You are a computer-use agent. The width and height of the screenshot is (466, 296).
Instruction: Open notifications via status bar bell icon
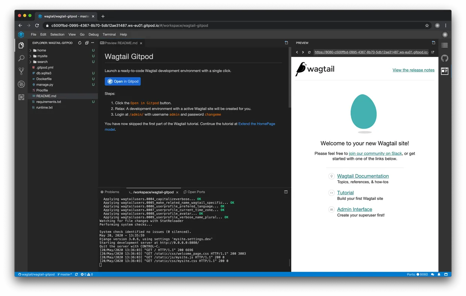(x=439, y=274)
